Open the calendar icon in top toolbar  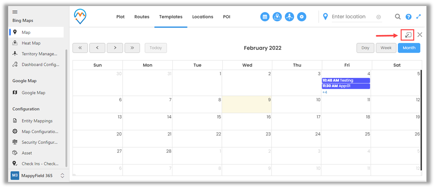click(265, 17)
